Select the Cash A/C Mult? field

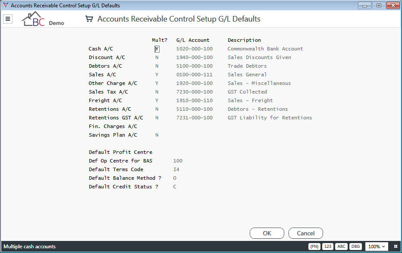click(157, 49)
